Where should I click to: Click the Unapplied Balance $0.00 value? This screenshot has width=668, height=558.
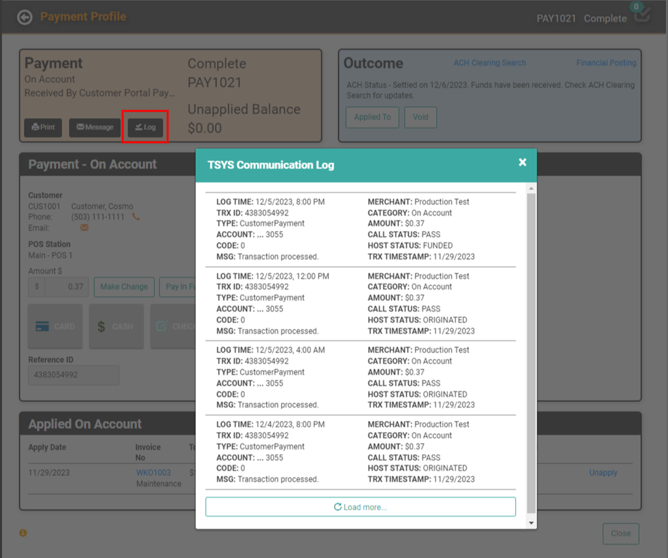pos(204,129)
